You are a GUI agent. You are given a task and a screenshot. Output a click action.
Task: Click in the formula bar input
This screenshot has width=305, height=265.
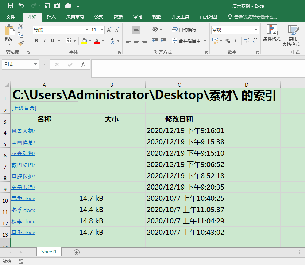tap(198, 69)
